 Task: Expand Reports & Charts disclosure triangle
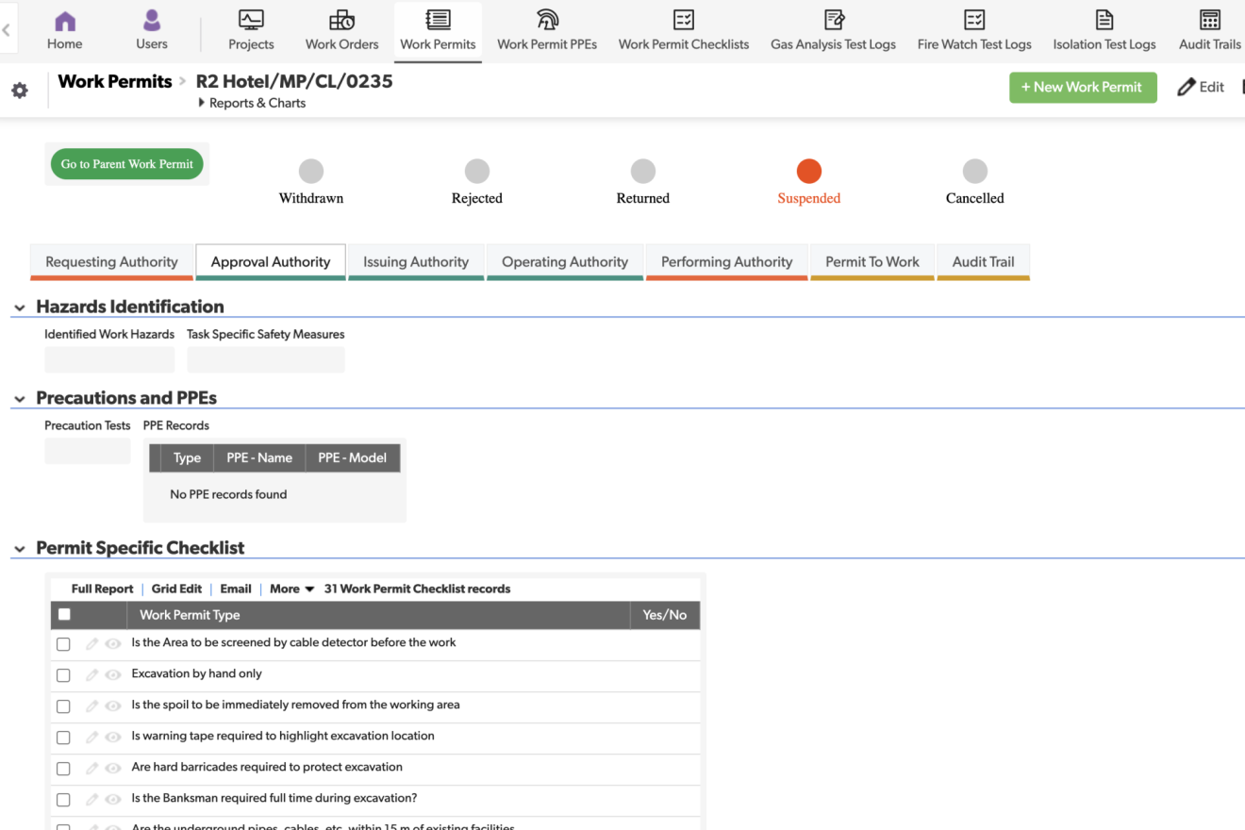tap(202, 103)
